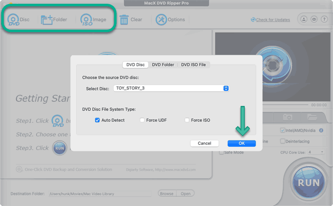This screenshot has width=333, height=206.
Task: Enable the Deinterlacing checkbox
Action: tap(283, 141)
